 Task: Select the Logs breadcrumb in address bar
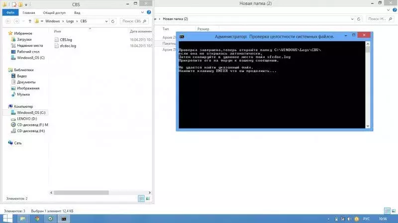70,21
